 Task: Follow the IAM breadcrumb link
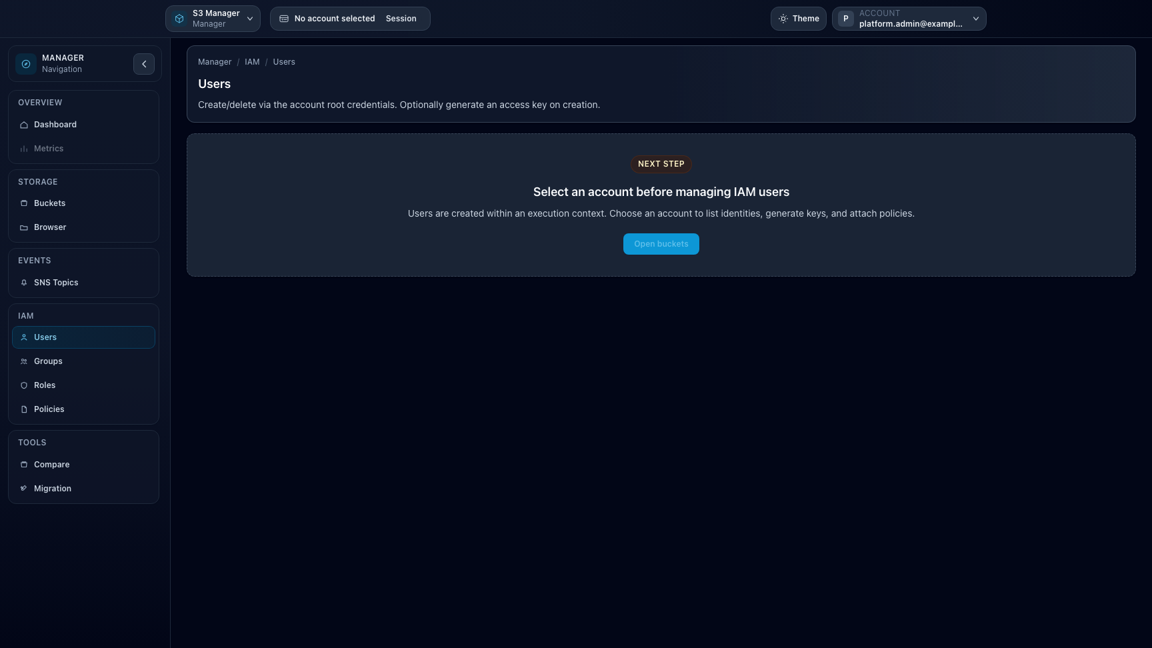coord(252,61)
